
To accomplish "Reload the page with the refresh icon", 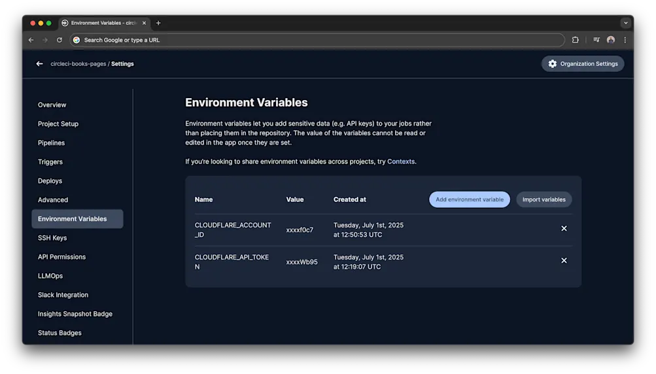I will click(x=60, y=40).
